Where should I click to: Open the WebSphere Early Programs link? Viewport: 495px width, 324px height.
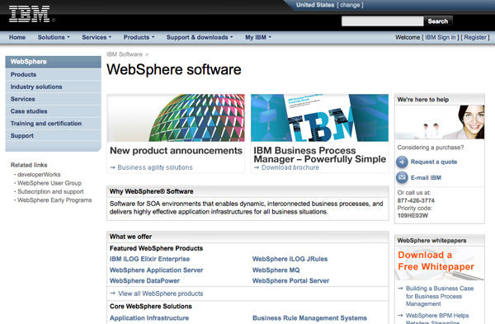tap(54, 200)
